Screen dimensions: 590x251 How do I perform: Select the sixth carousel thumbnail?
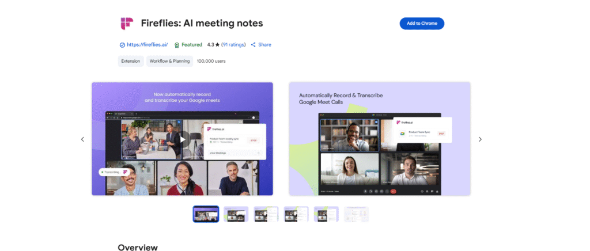click(356, 214)
